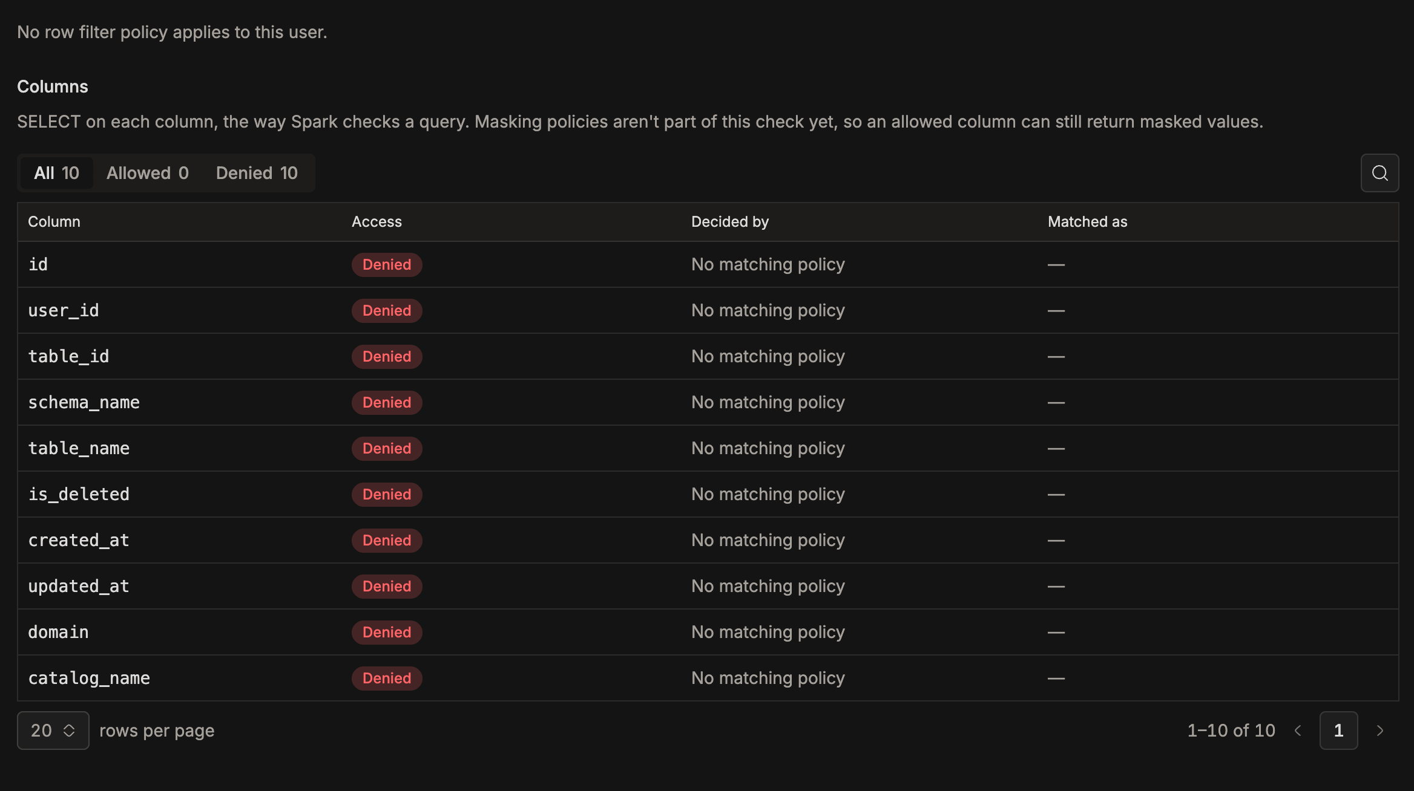
Task: Click No matching policy for table_name
Action: (x=768, y=449)
